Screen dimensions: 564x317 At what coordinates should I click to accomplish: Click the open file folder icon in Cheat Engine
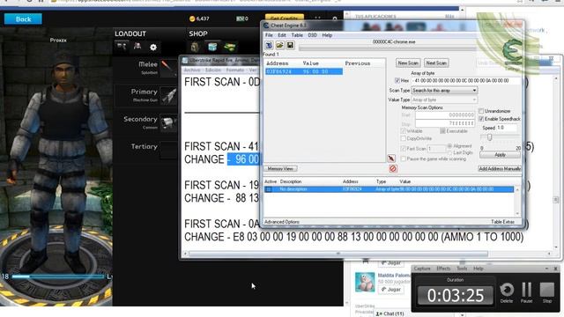coord(279,45)
